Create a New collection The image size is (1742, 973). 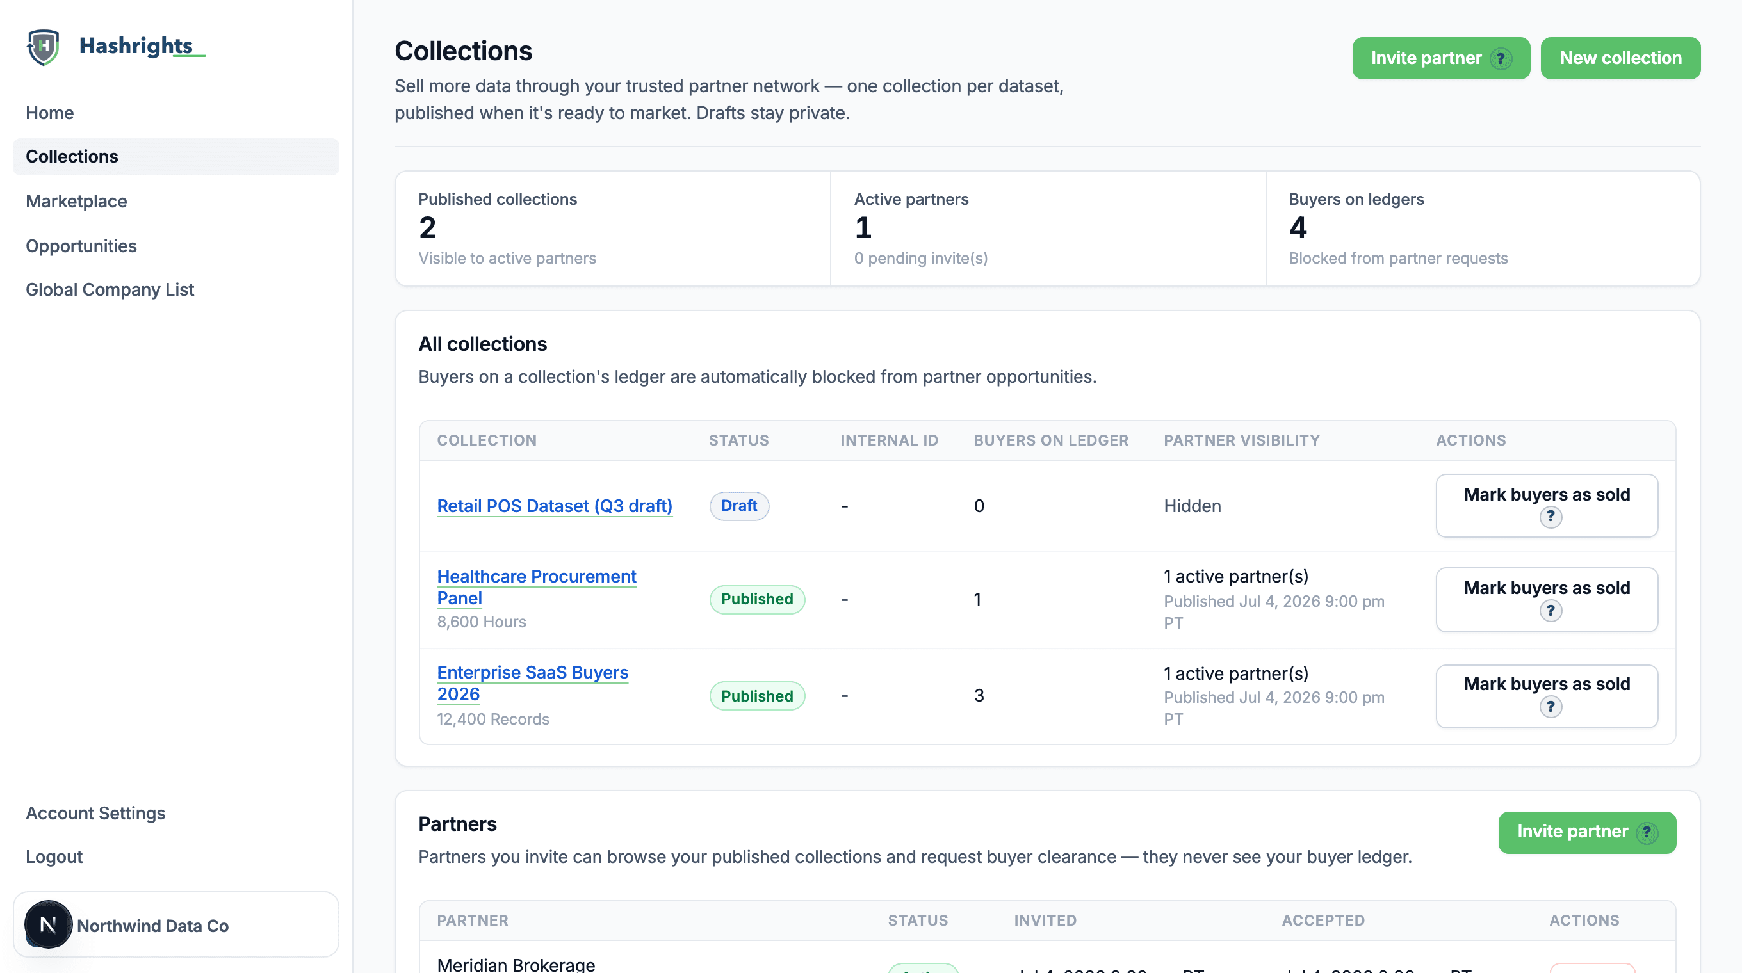click(1620, 58)
